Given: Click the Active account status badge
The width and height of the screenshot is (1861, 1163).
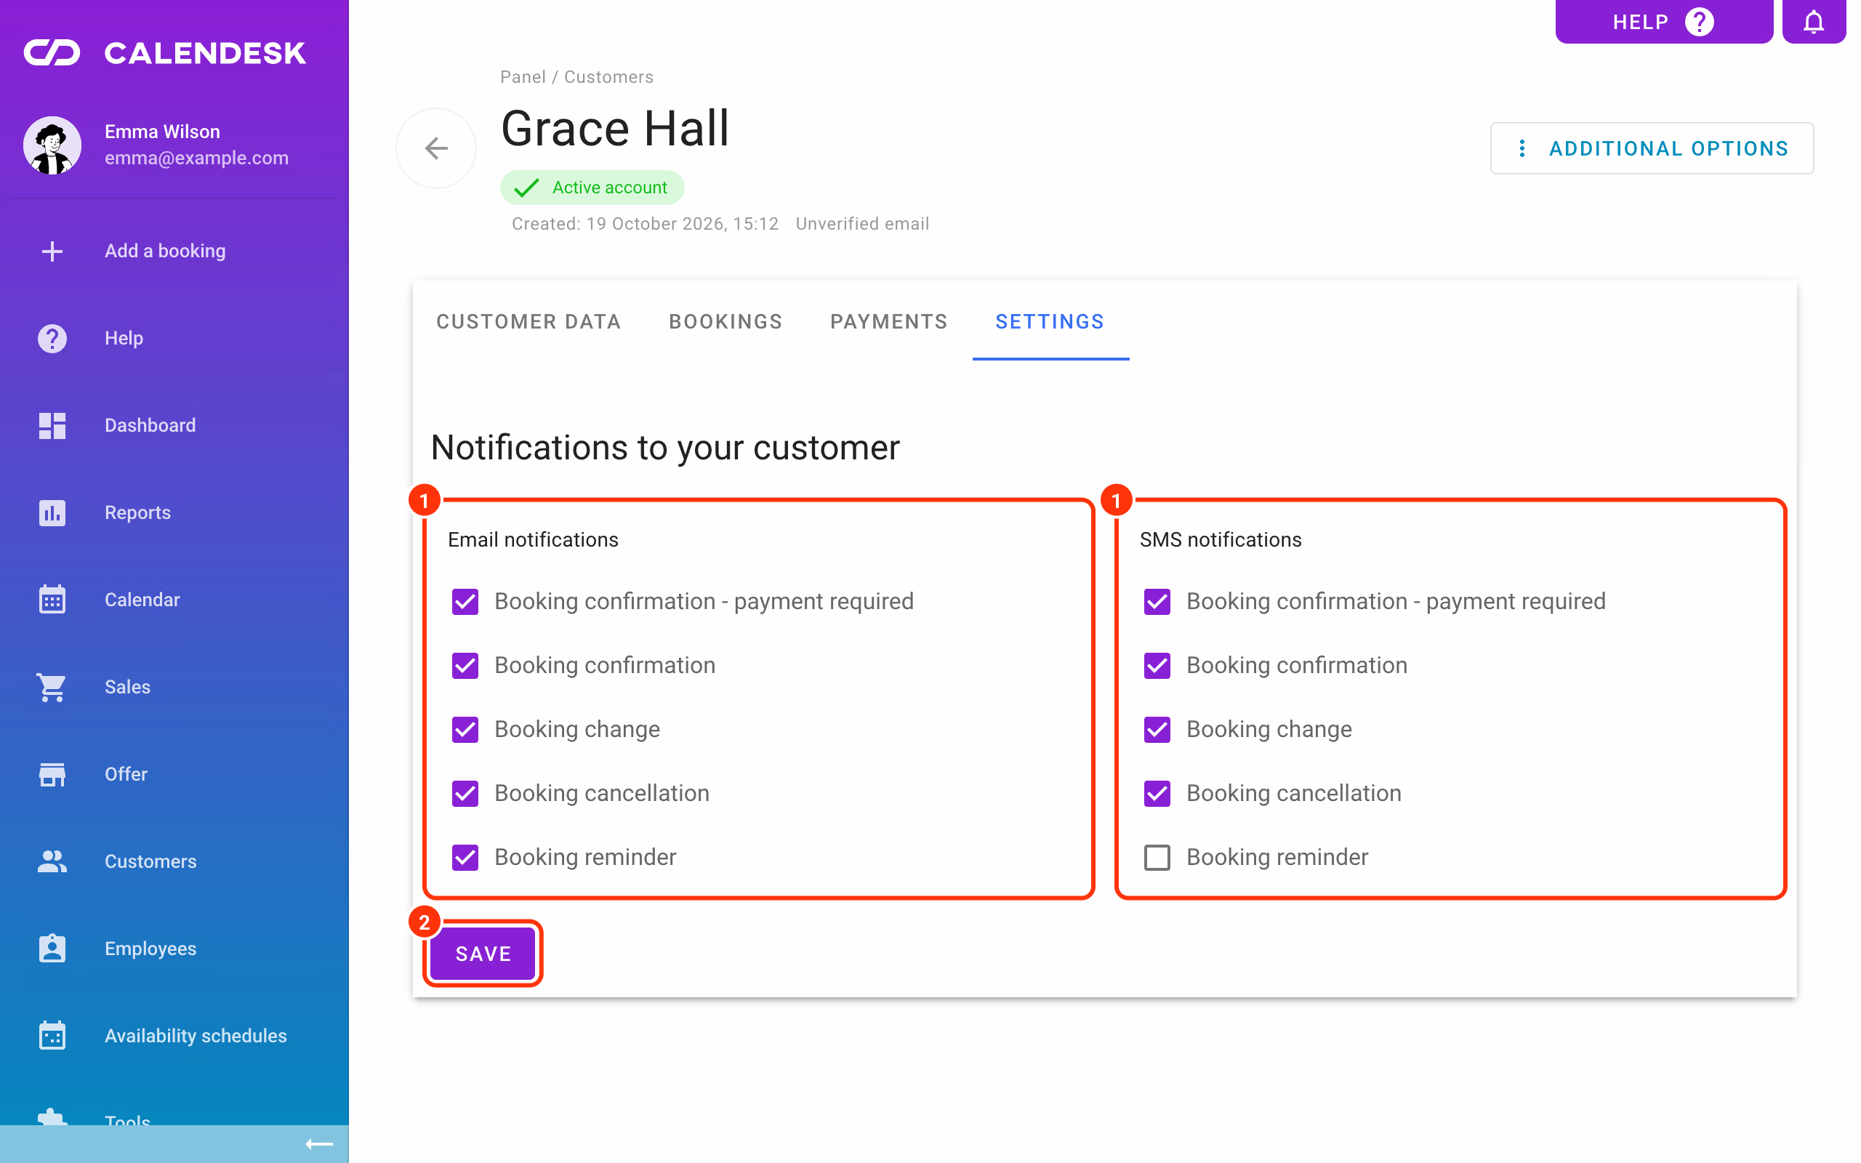Looking at the screenshot, I should coord(592,187).
